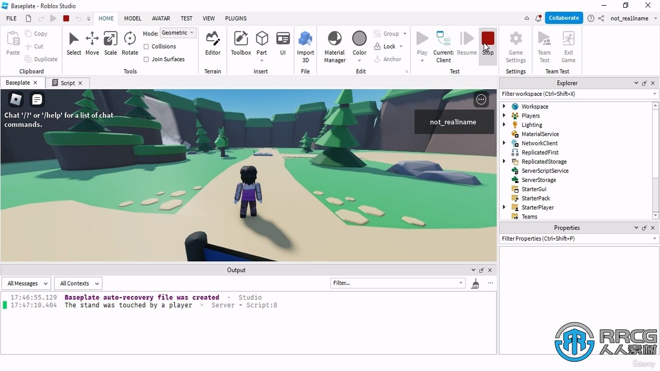
Task: Expand the Players tree node
Action: pos(504,115)
